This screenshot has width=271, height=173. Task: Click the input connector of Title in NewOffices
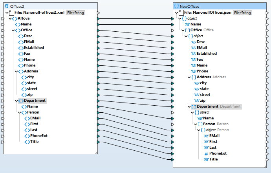pos(172,159)
